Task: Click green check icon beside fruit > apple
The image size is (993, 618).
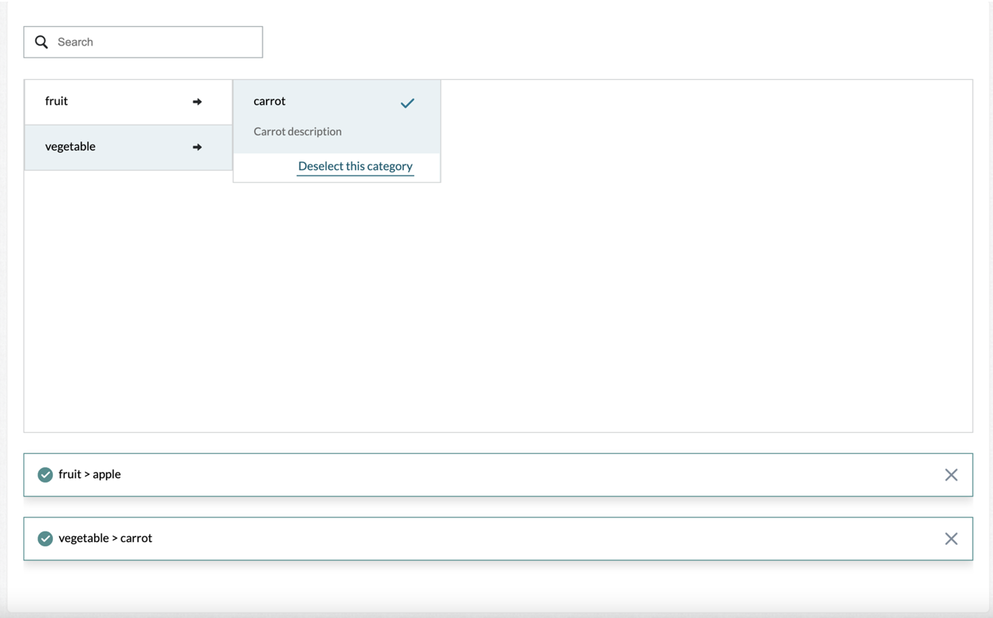Action: click(x=45, y=475)
